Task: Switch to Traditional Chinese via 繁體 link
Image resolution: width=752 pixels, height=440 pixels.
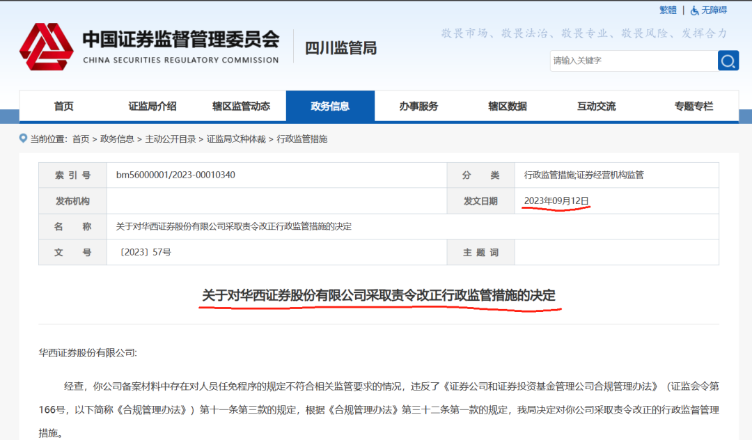Action: tap(668, 10)
